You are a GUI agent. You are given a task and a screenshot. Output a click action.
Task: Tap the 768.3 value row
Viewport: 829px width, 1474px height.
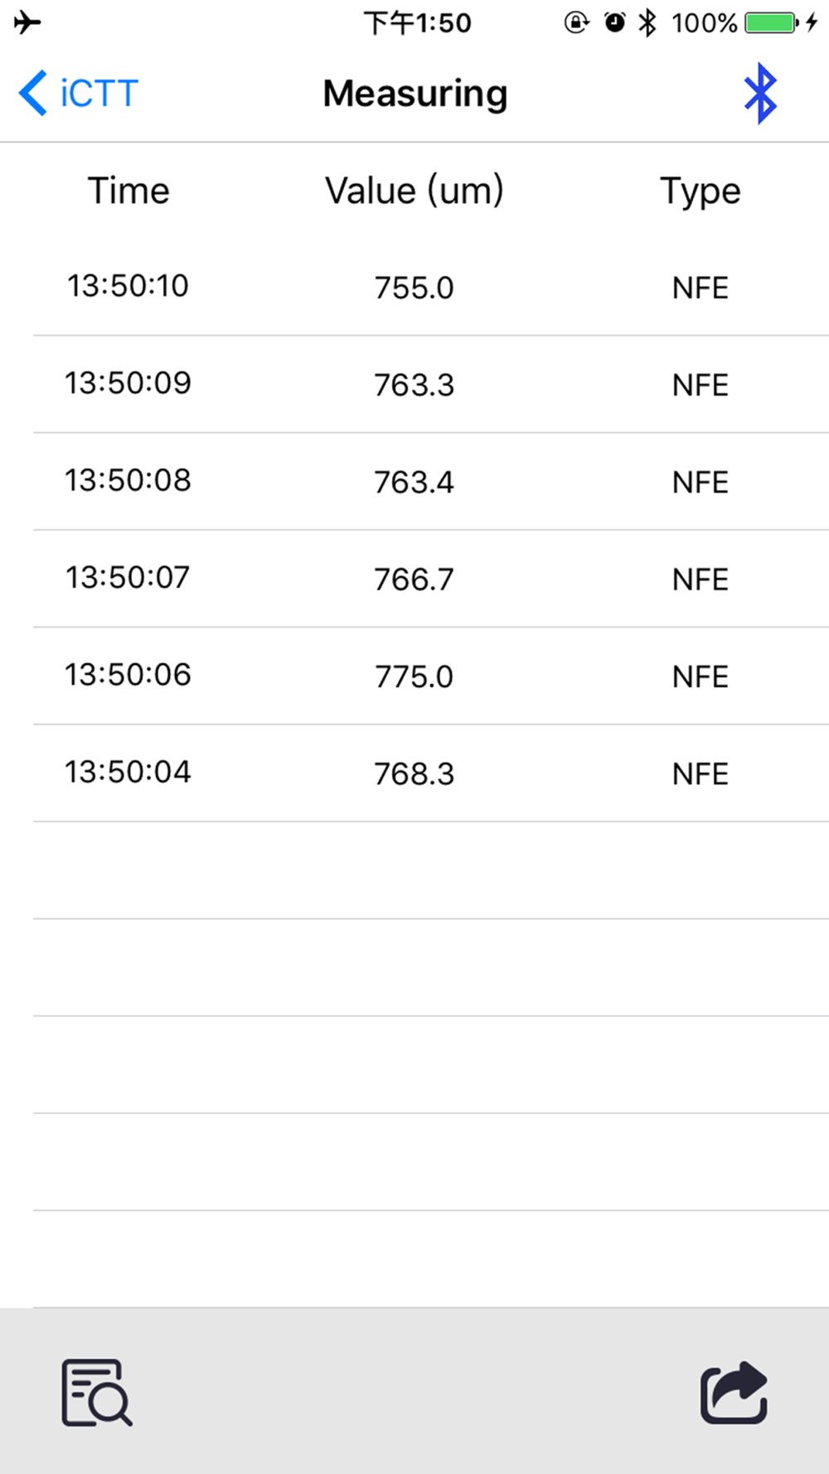[414, 773]
